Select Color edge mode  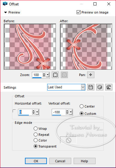point(35,140)
